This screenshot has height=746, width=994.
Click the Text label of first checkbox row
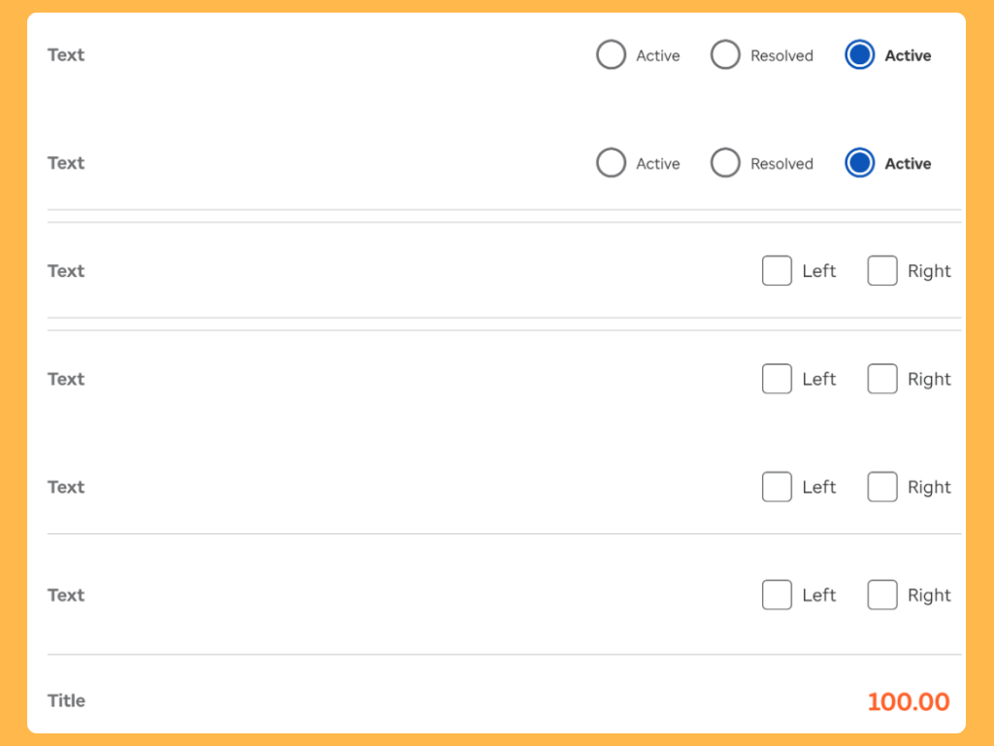[x=66, y=271]
